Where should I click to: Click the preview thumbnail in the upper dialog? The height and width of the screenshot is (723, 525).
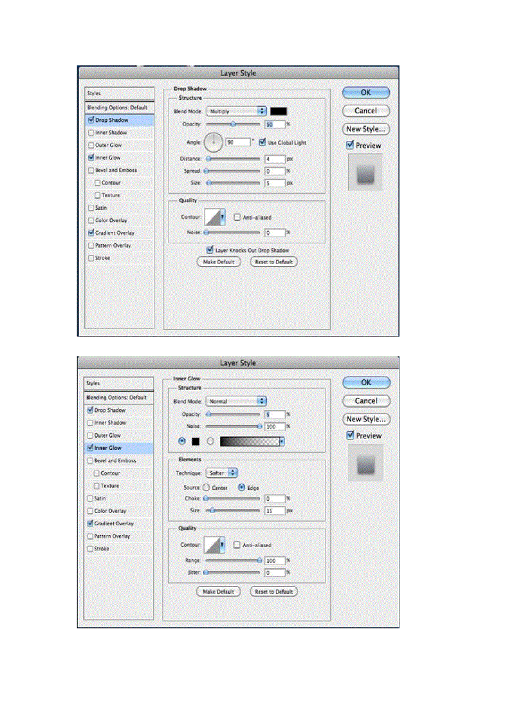(x=365, y=172)
